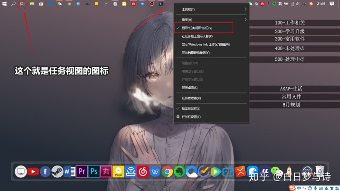Screen dimensions: 340x191
Task: Launch Evernote elephant icon in dock
Action: click(179, 172)
